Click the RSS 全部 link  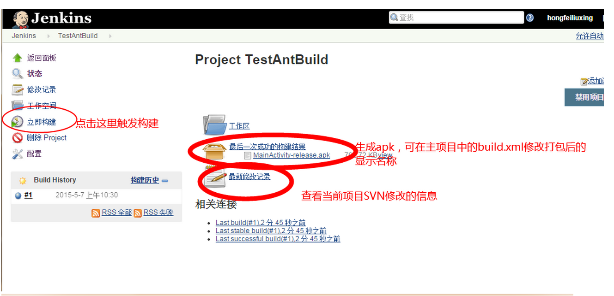[116, 213]
